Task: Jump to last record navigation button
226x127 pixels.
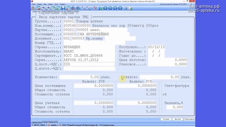Action: coord(120,8)
